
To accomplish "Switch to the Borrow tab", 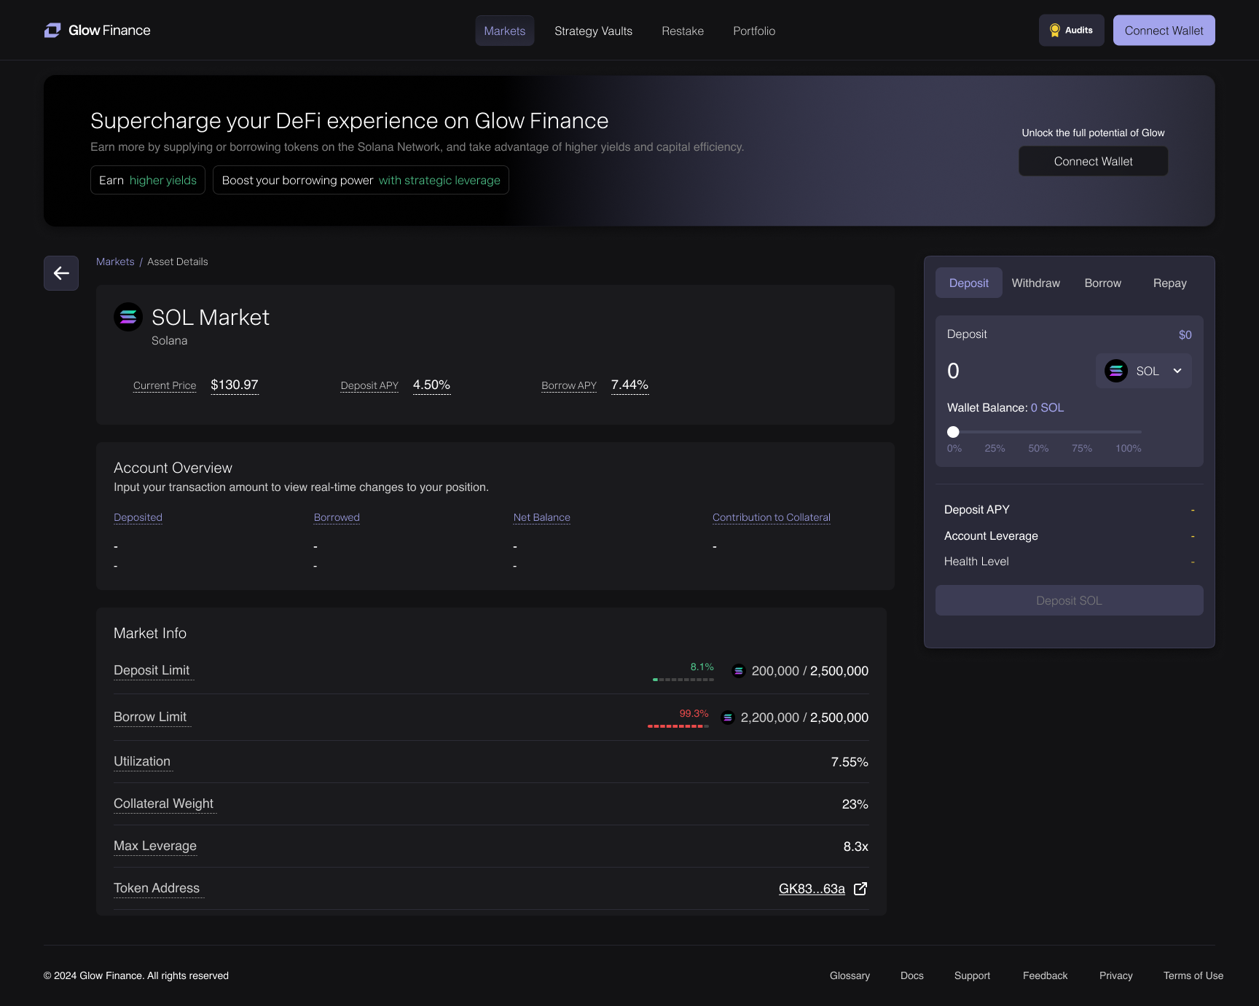I will [x=1102, y=283].
